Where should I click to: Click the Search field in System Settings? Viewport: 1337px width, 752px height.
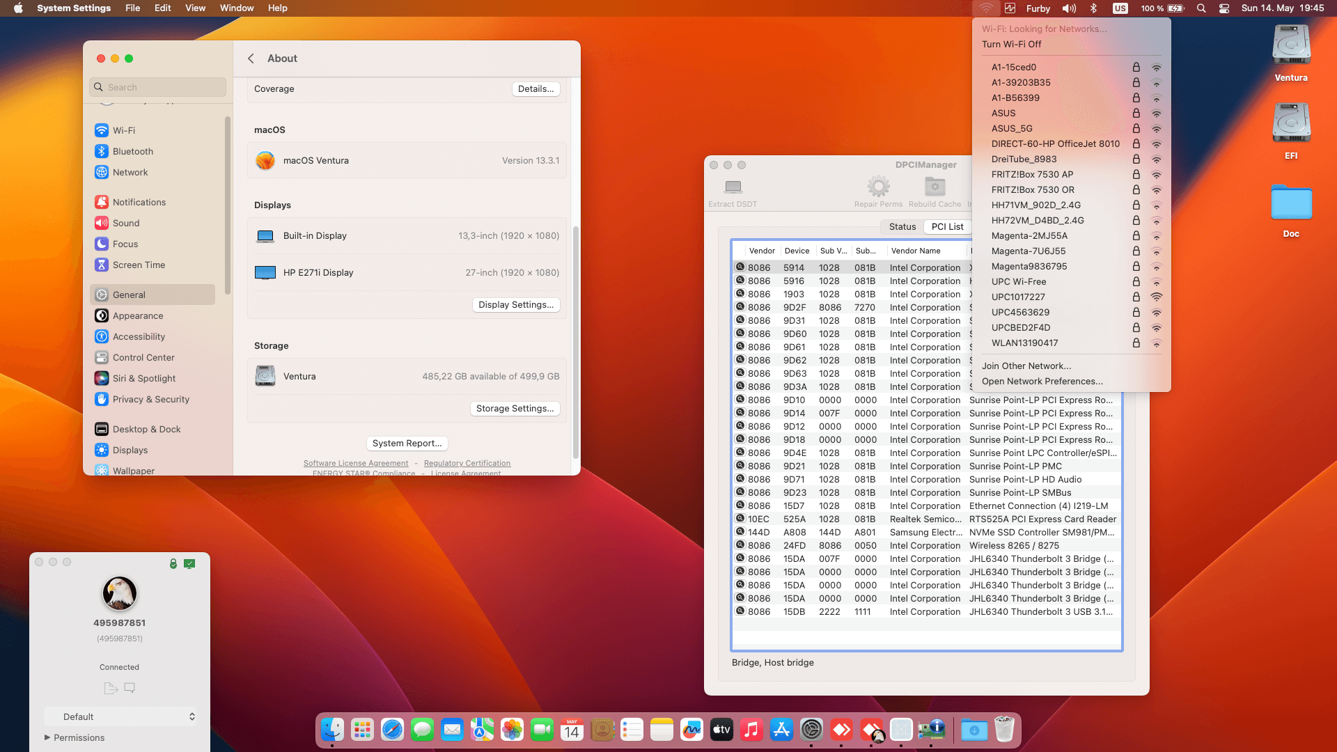point(158,87)
